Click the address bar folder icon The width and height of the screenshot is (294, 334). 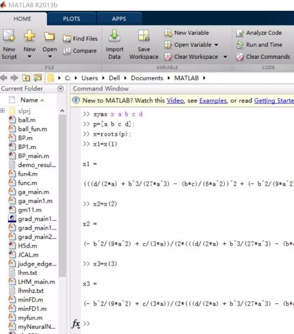click(51, 78)
